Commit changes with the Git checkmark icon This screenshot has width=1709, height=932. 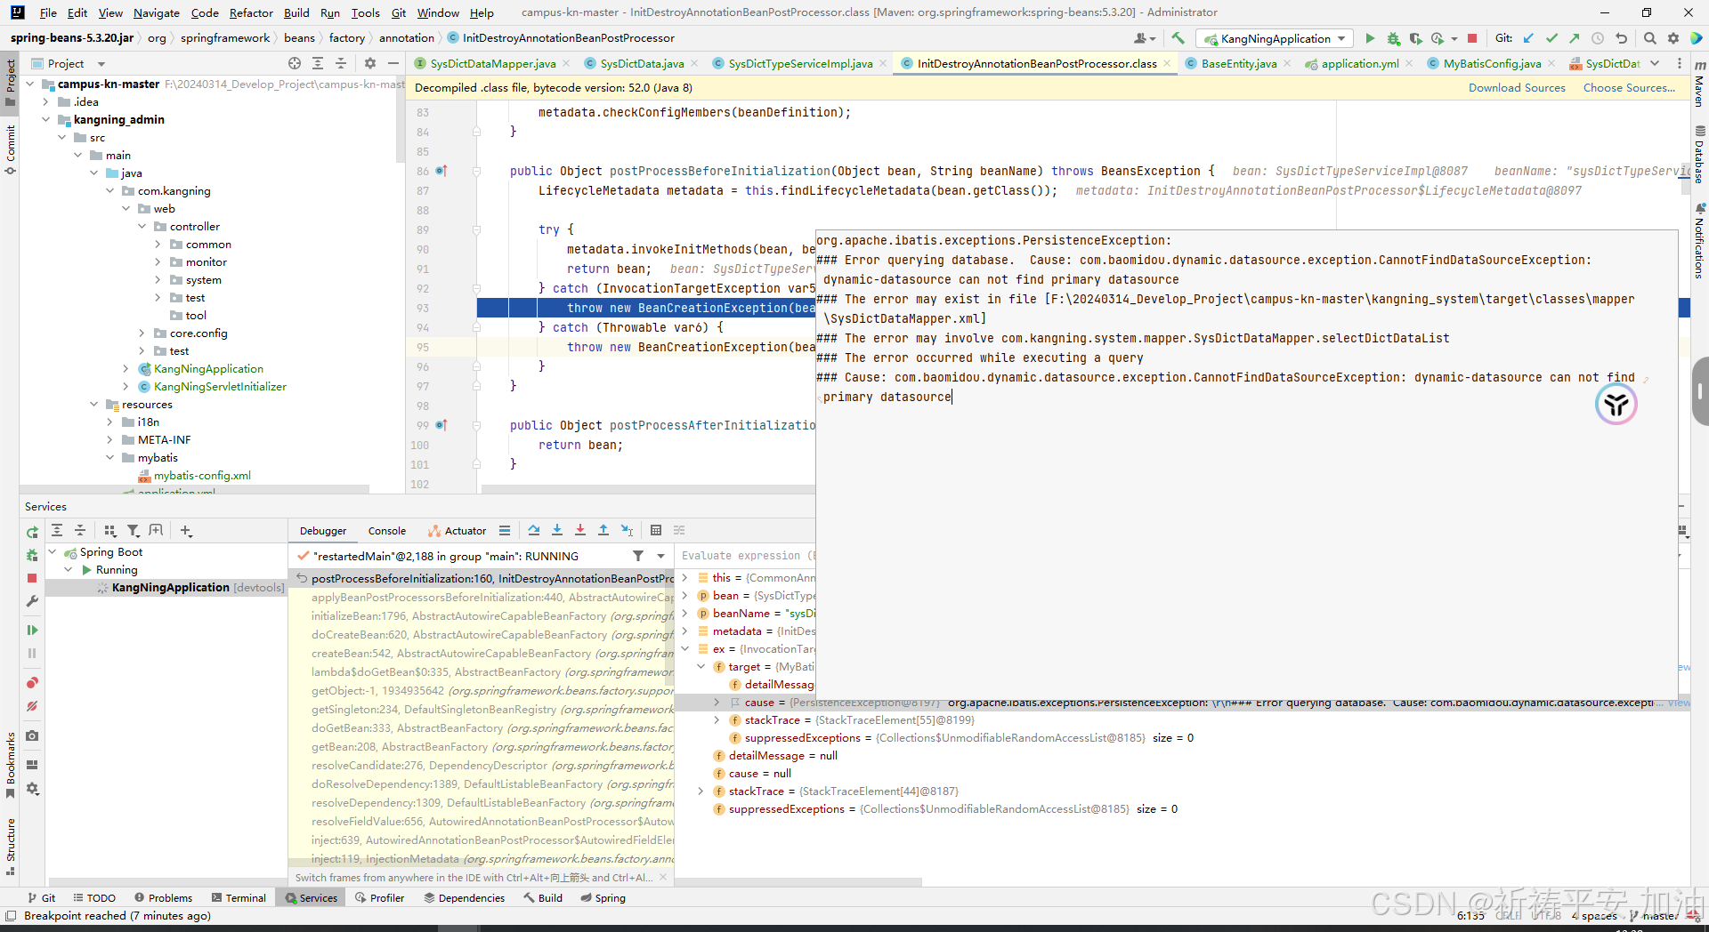tap(1552, 38)
